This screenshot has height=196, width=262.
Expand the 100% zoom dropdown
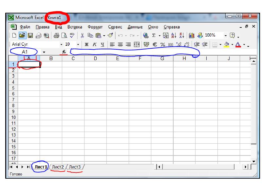(226, 35)
